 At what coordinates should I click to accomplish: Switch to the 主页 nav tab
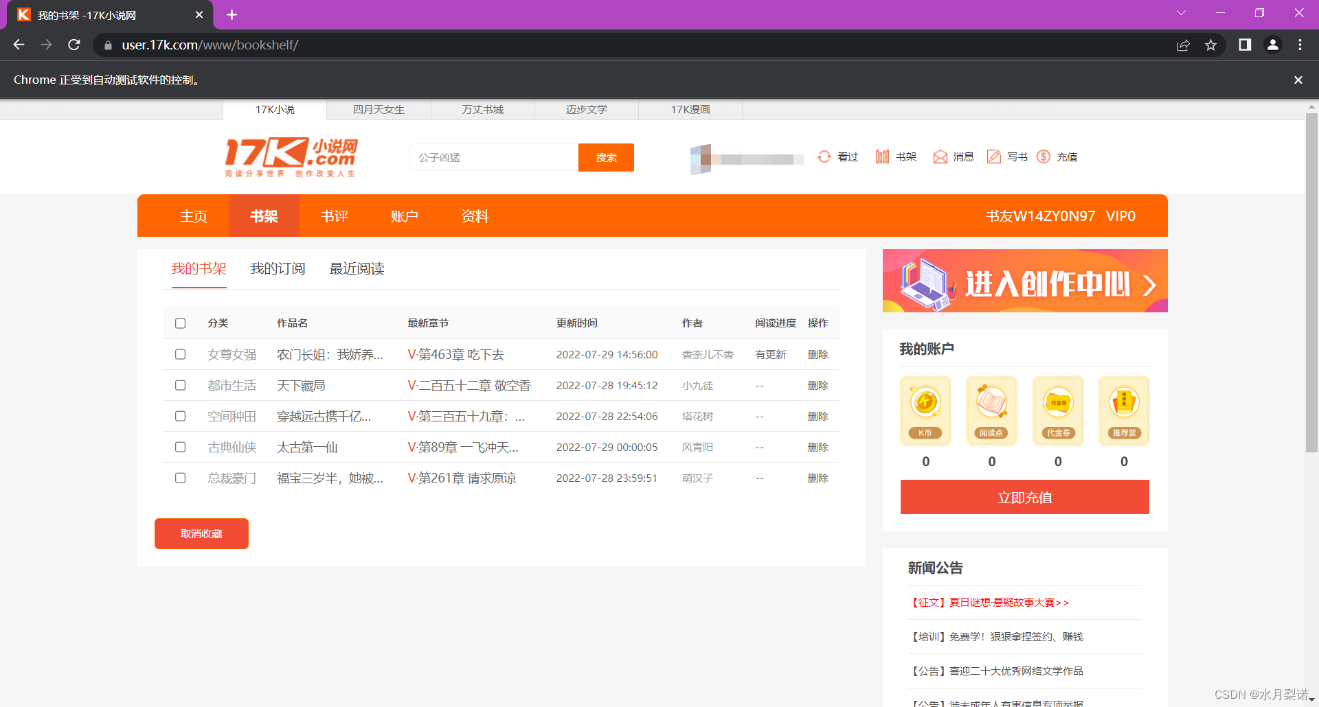(x=194, y=216)
